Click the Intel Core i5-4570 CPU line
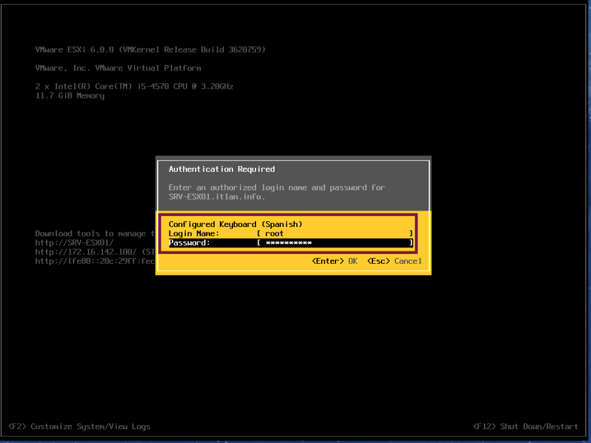The height and width of the screenshot is (443, 591). coord(134,87)
